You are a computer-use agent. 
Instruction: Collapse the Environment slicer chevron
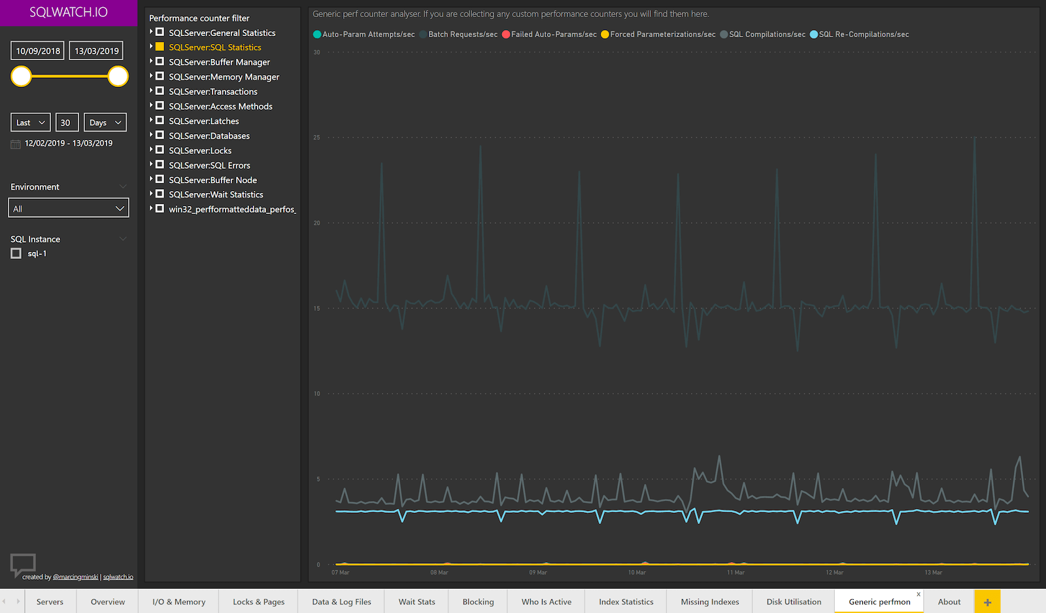click(x=123, y=187)
